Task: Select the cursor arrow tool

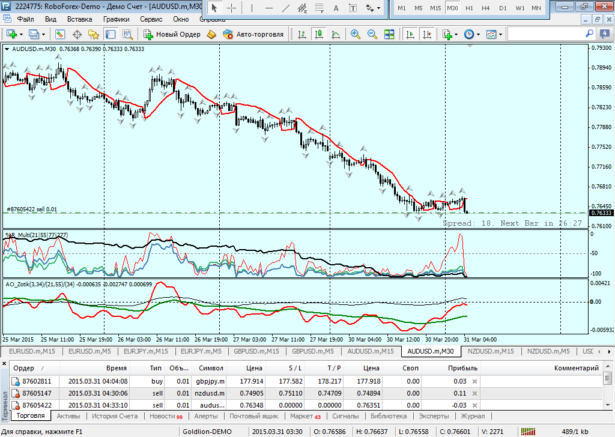Action: (214, 8)
